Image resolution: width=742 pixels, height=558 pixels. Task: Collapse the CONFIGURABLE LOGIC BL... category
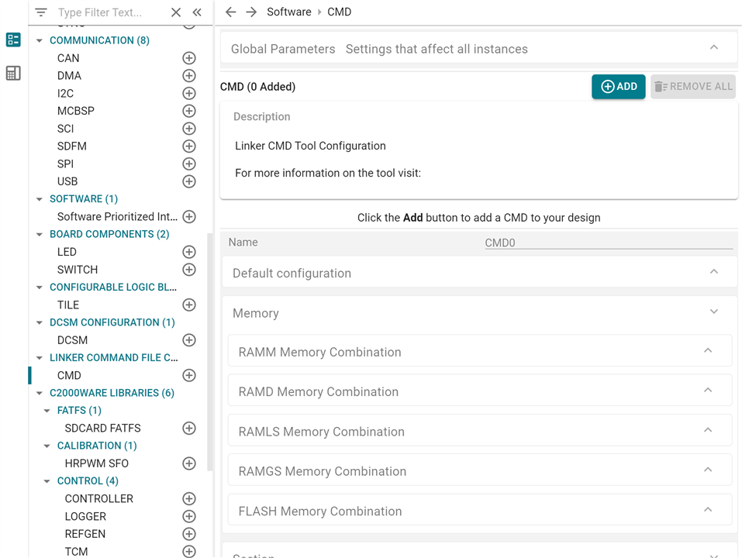click(40, 288)
